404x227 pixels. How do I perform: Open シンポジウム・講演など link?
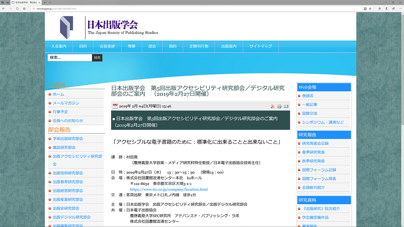(x=323, y=122)
